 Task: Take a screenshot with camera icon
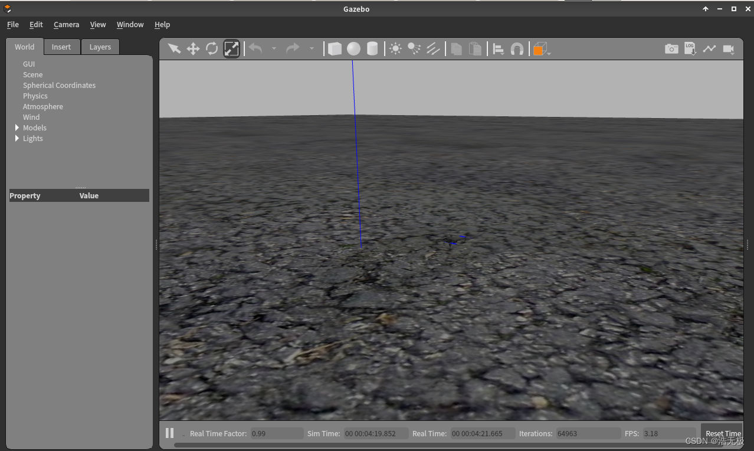coord(671,49)
